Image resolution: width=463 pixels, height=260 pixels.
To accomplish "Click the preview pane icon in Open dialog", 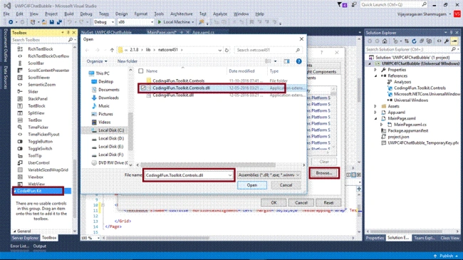I will 286,61.
